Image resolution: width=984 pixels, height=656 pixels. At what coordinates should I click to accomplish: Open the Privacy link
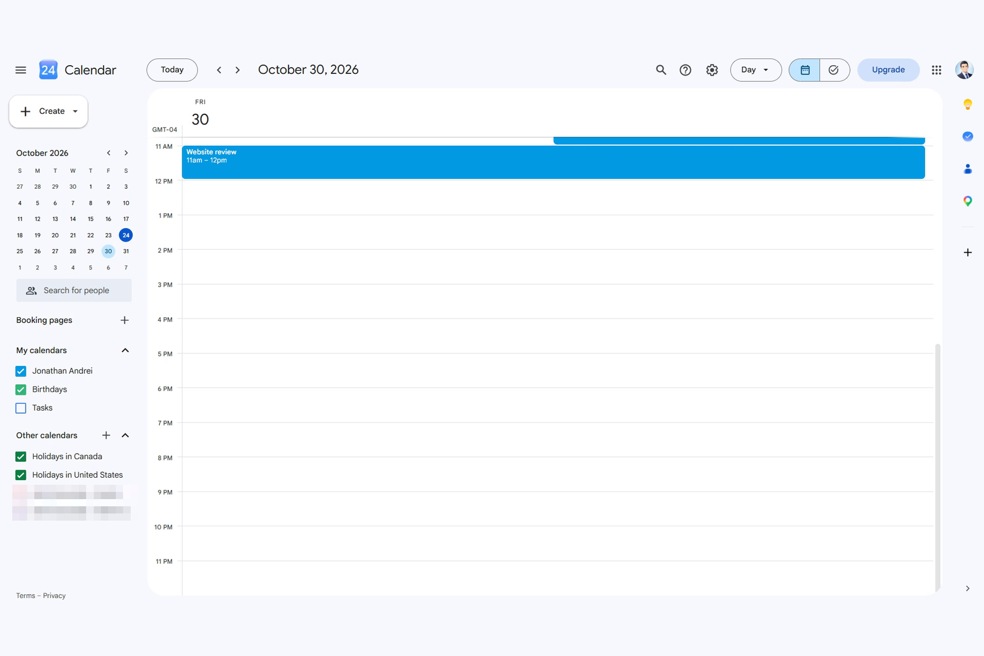(x=54, y=596)
